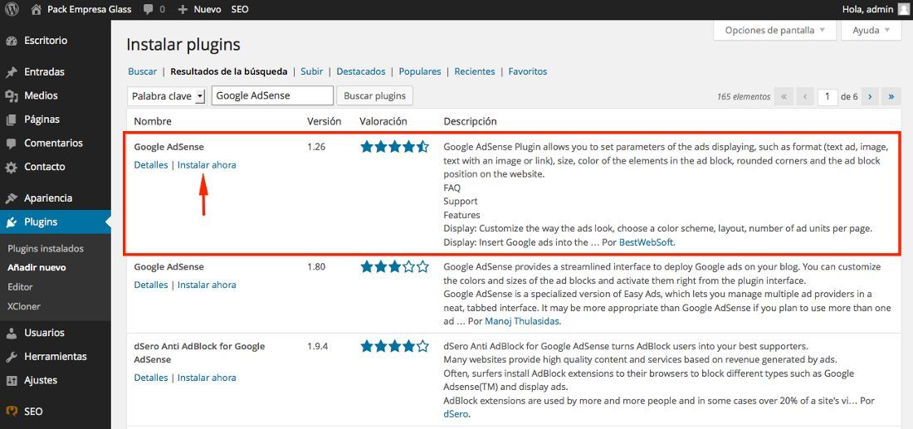Click the Valoración column header

[x=383, y=122]
